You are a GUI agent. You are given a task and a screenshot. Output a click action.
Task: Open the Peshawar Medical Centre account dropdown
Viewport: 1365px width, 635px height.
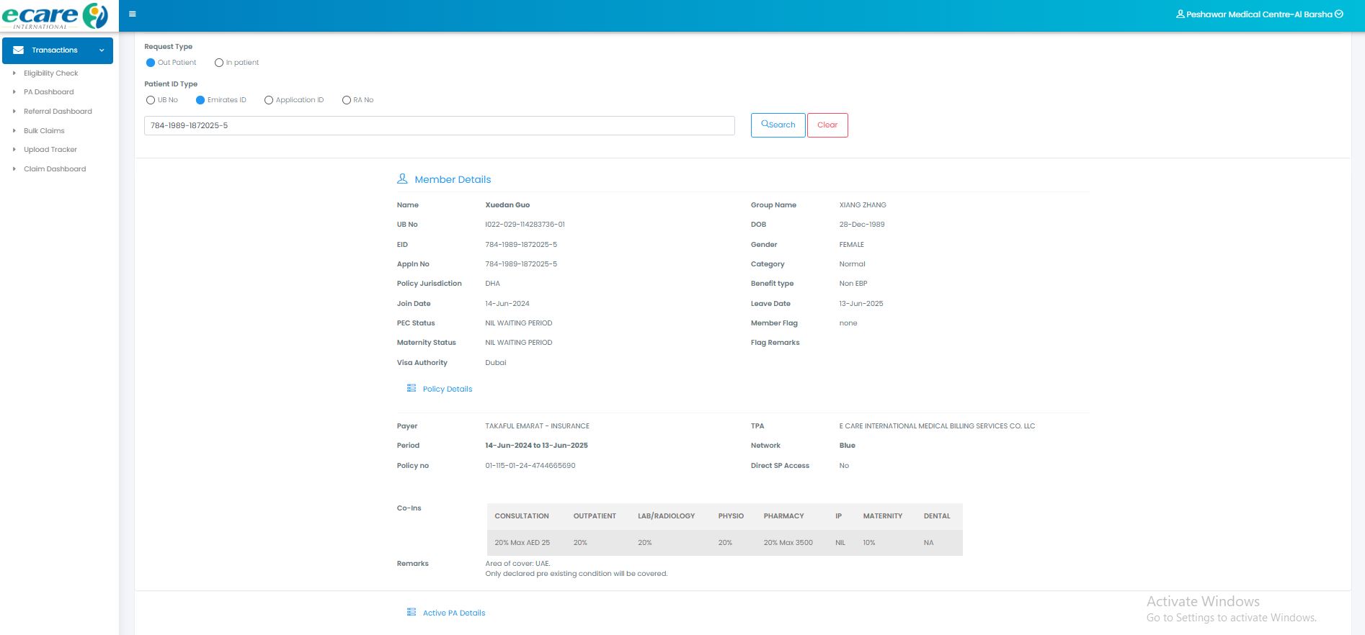[1338, 14]
